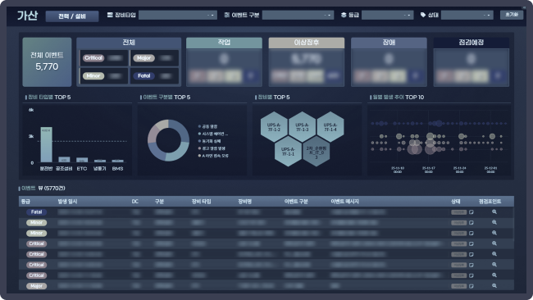
Task: Select the 점검예정 card header
Action: [471, 43]
